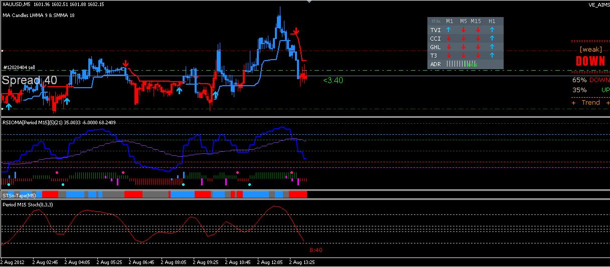Image resolution: width=610 pixels, height=267 pixels.
Task: Click the orange Trend label
Action: (590, 103)
